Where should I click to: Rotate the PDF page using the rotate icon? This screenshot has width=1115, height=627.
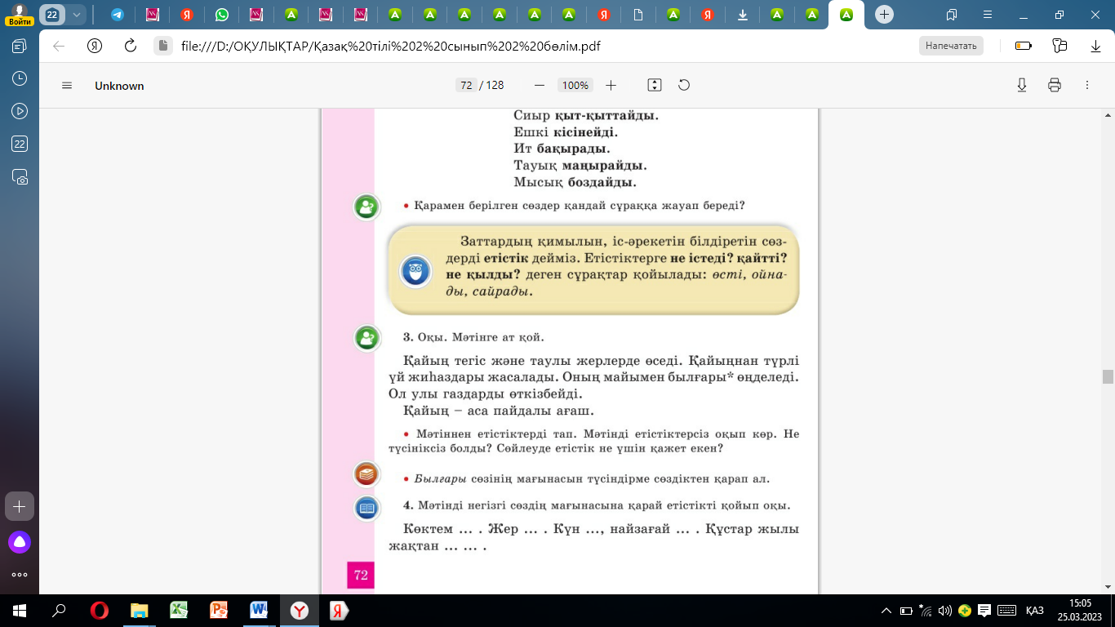click(684, 86)
